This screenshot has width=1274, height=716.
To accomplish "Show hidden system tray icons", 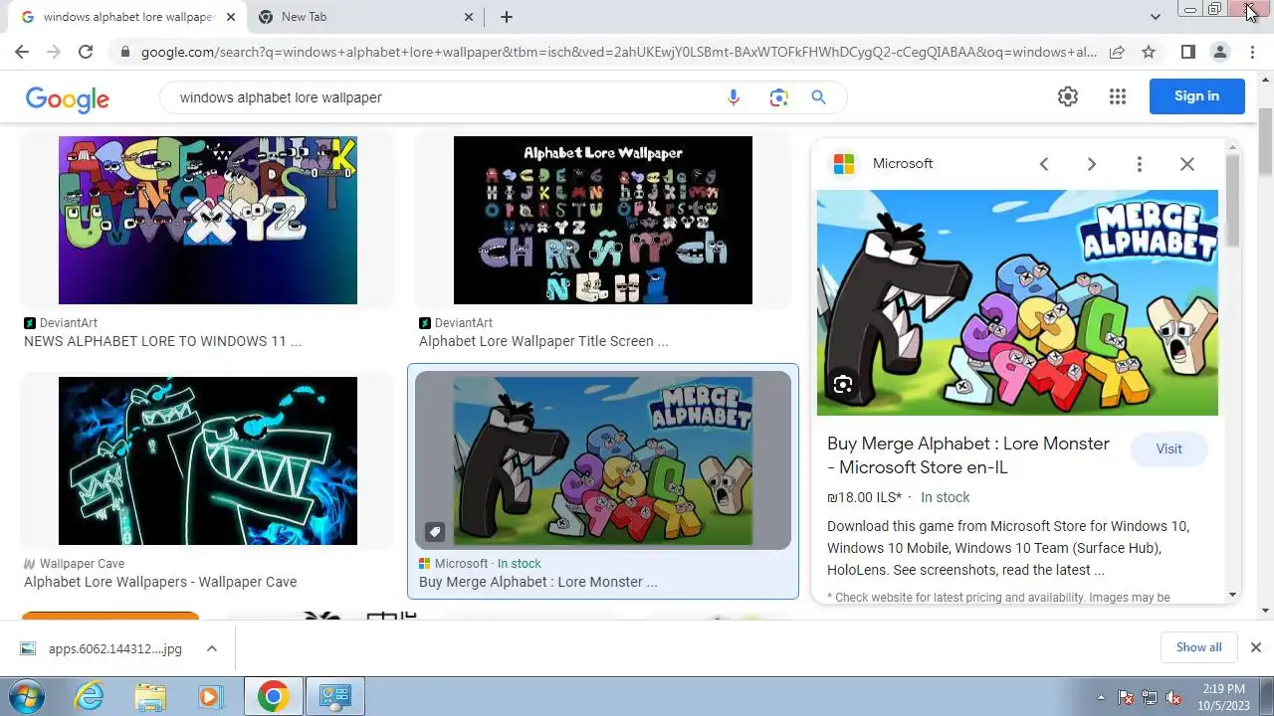I will [1101, 697].
